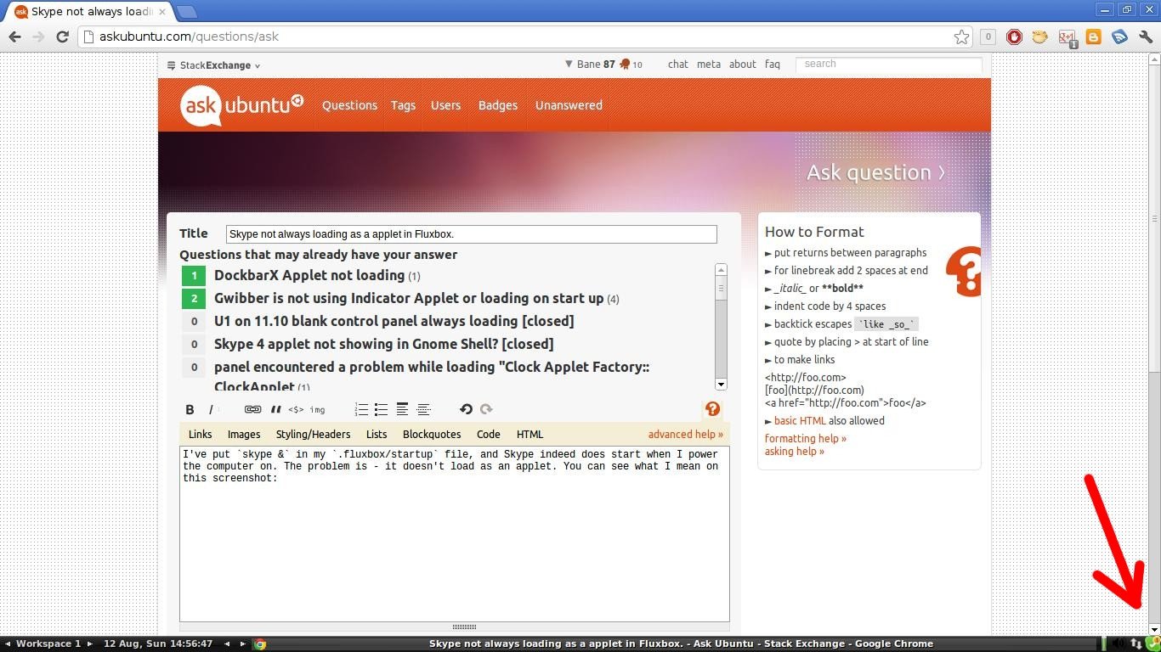This screenshot has height=652, width=1161.
Task: Bookmark this page with the star icon
Action: 961,37
